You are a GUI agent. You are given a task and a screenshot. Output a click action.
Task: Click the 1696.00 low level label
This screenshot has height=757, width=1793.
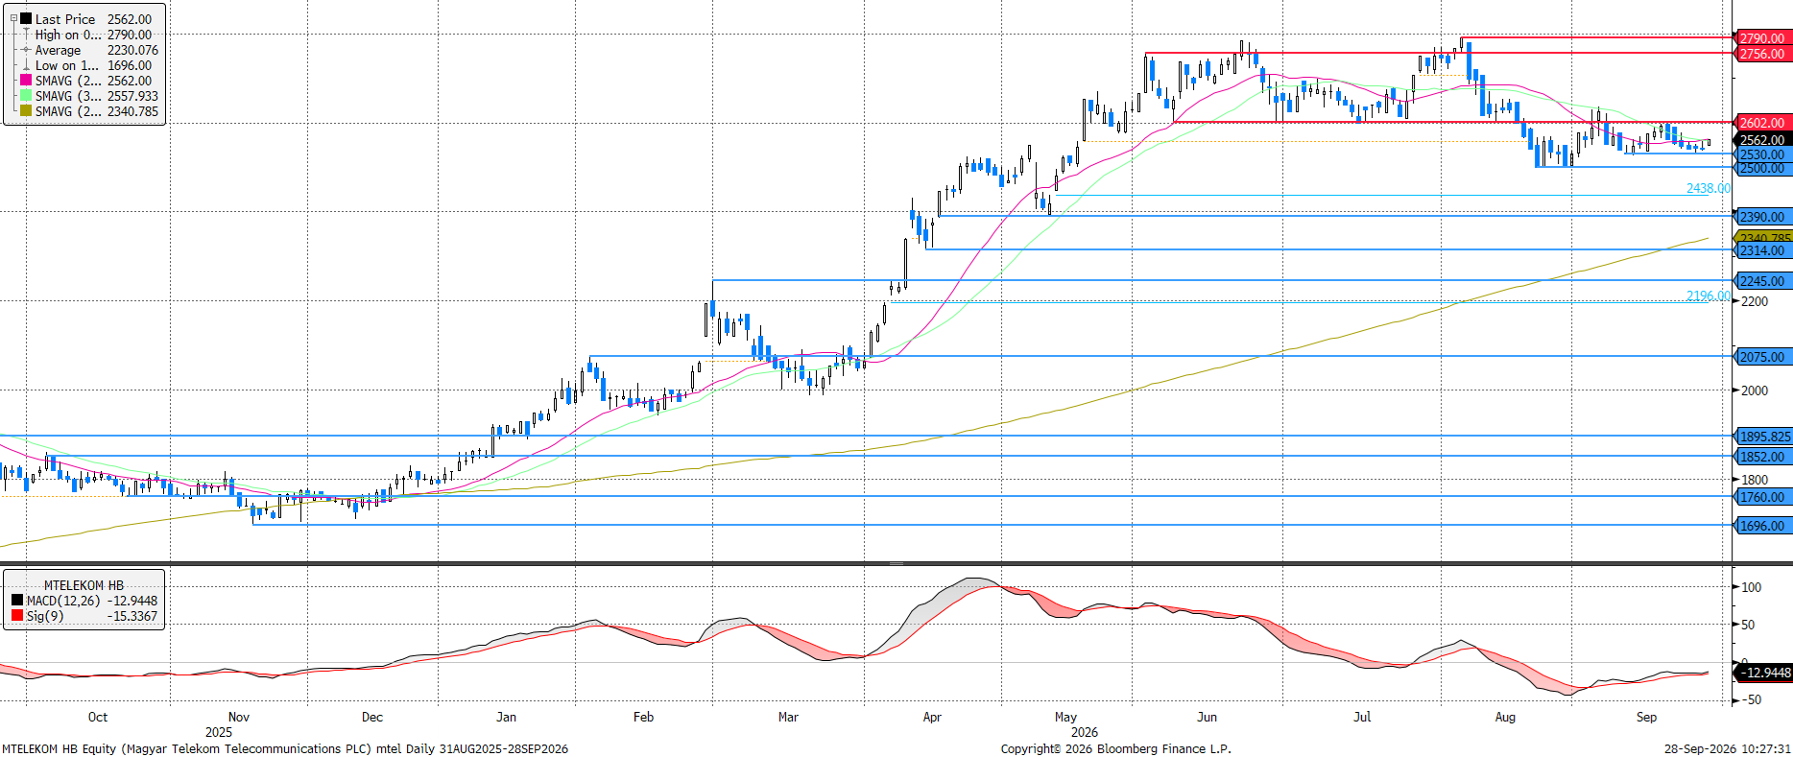pos(1764,526)
